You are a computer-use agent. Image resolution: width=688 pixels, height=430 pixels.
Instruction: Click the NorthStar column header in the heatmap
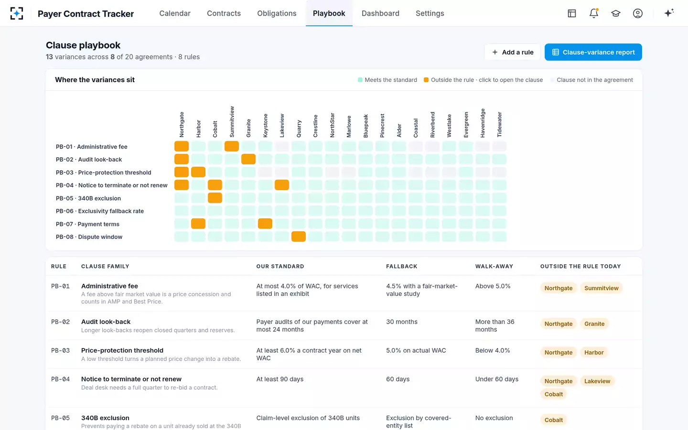332,125
